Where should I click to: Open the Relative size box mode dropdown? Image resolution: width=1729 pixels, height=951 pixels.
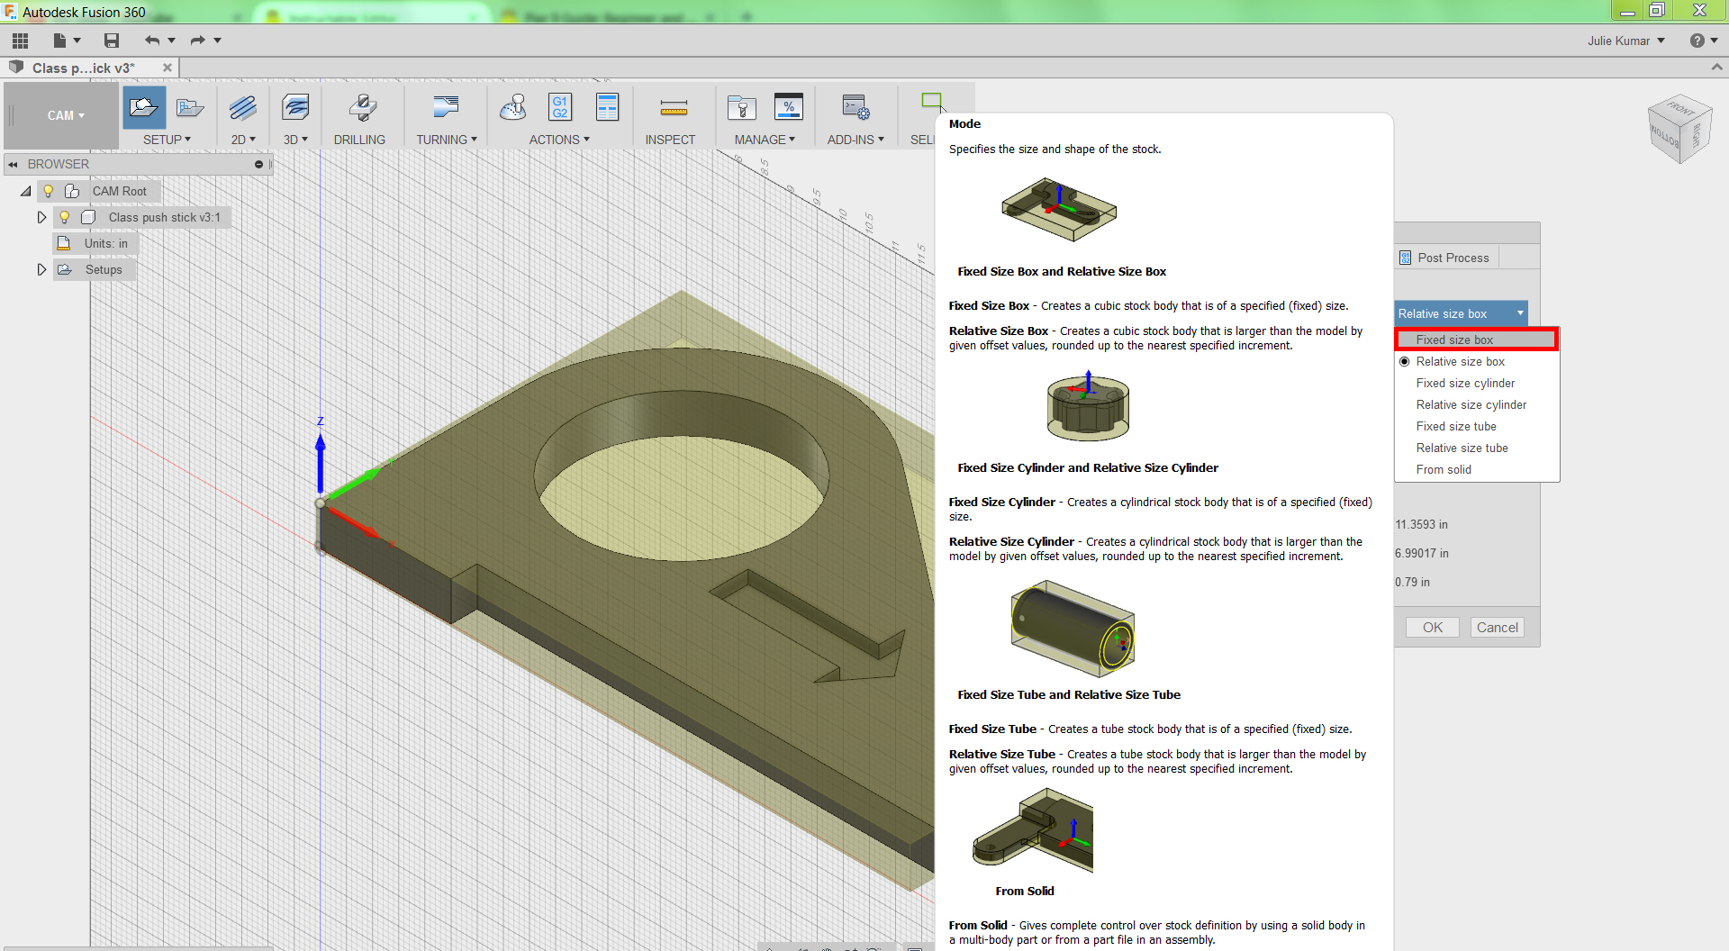tap(1460, 313)
